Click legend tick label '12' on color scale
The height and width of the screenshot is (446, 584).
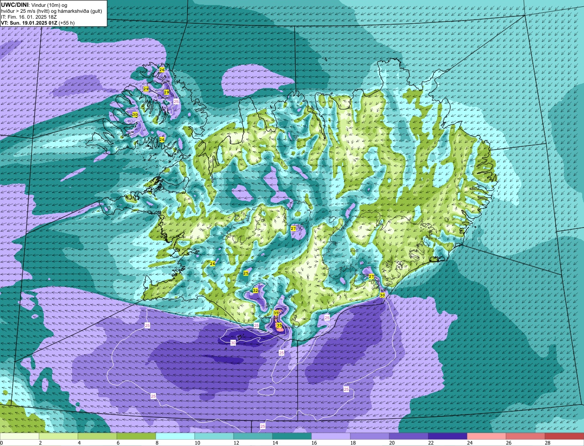[x=236, y=443]
